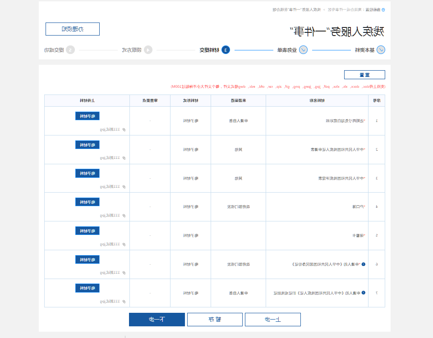Click the 残疾人服务"一件事"在线办理 breadcrumb item
The image size is (433, 338).
(x=297, y=9)
